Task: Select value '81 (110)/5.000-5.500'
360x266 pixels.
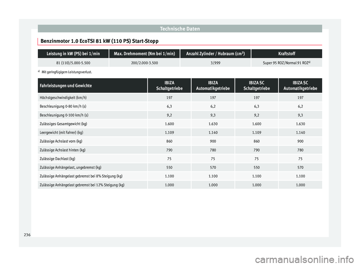Action: click(x=73, y=63)
